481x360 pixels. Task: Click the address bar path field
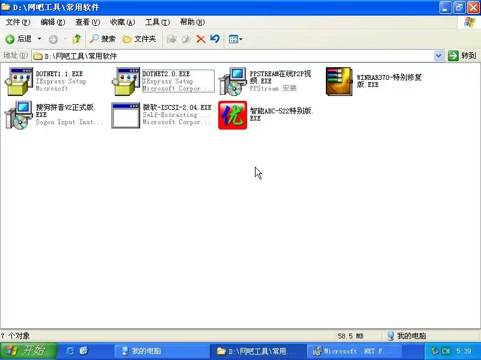point(233,56)
